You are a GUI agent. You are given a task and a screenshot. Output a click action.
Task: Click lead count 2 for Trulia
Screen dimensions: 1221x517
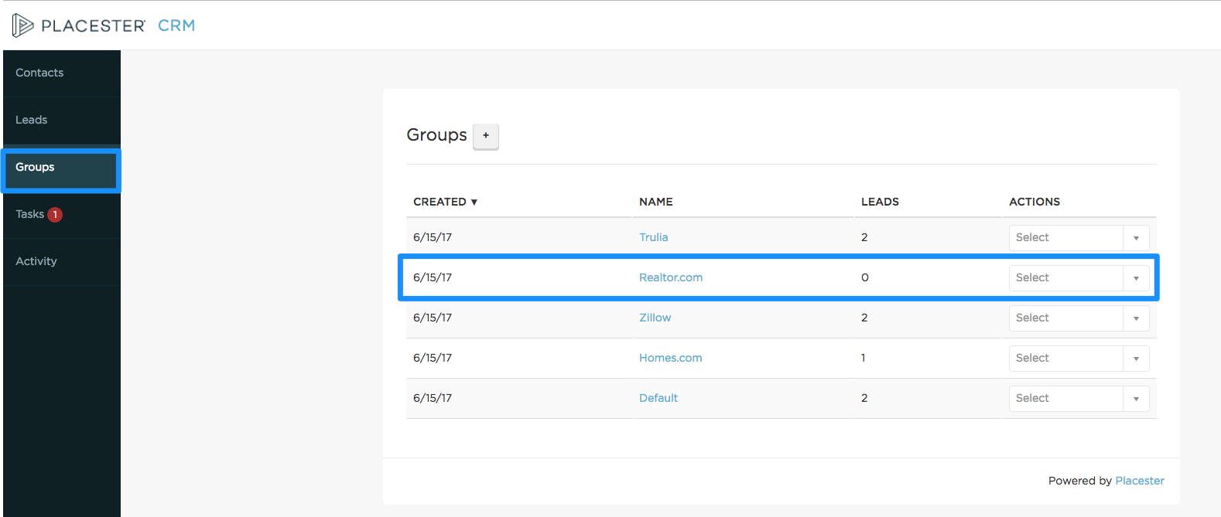pos(864,237)
